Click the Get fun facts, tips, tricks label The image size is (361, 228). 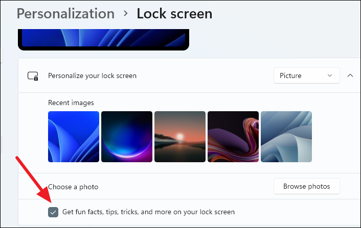pyautogui.click(x=148, y=212)
